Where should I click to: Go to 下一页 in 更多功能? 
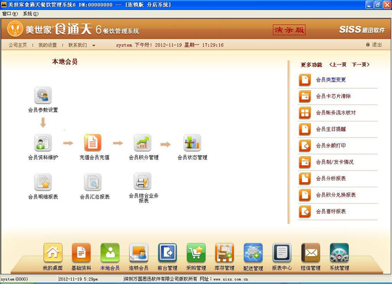point(361,65)
